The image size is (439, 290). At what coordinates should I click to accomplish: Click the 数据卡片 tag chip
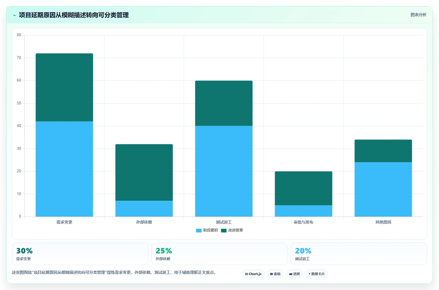(317, 274)
